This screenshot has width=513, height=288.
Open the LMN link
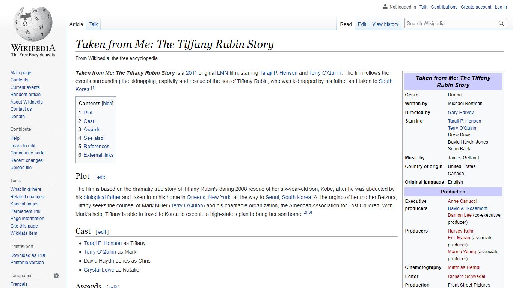(222, 73)
